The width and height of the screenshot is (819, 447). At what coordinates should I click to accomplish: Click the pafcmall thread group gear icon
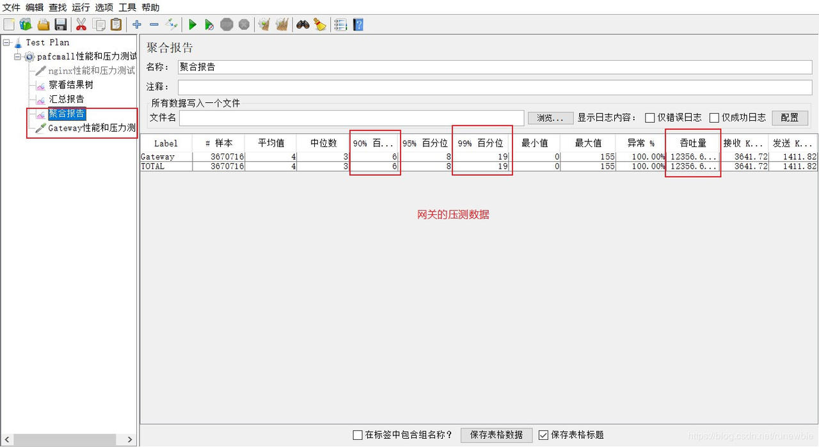(x=29, y=56)
